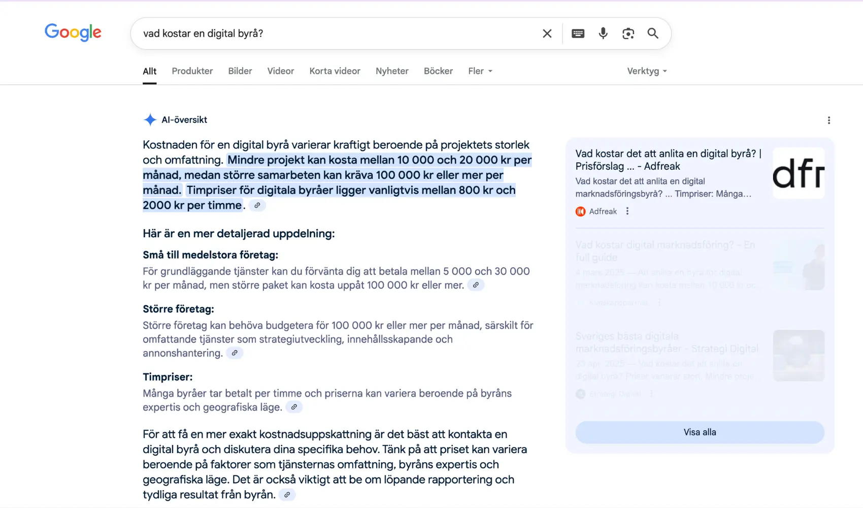Image resolution: width=863 pixels, height=508 pixels.
Task: Click inside the search input field
Action: click(x=335, y=34)
